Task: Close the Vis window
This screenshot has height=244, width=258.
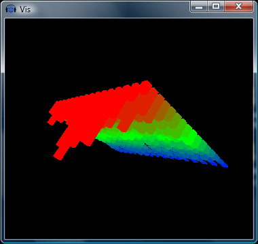Action: click(238, 6)
